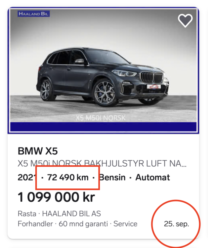This screenshot has height=248, width=208.
Task: Click the Automat transmission label
Action: tap(152, 178)
